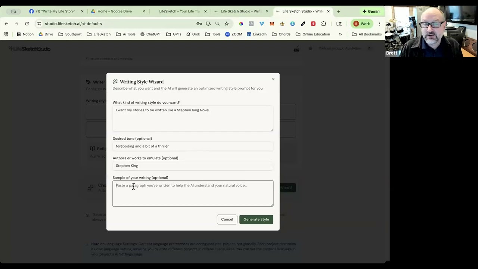Viewport: 478px width, 269px height.
Task: Open the MetaMask fox extension
Action: 272,24
